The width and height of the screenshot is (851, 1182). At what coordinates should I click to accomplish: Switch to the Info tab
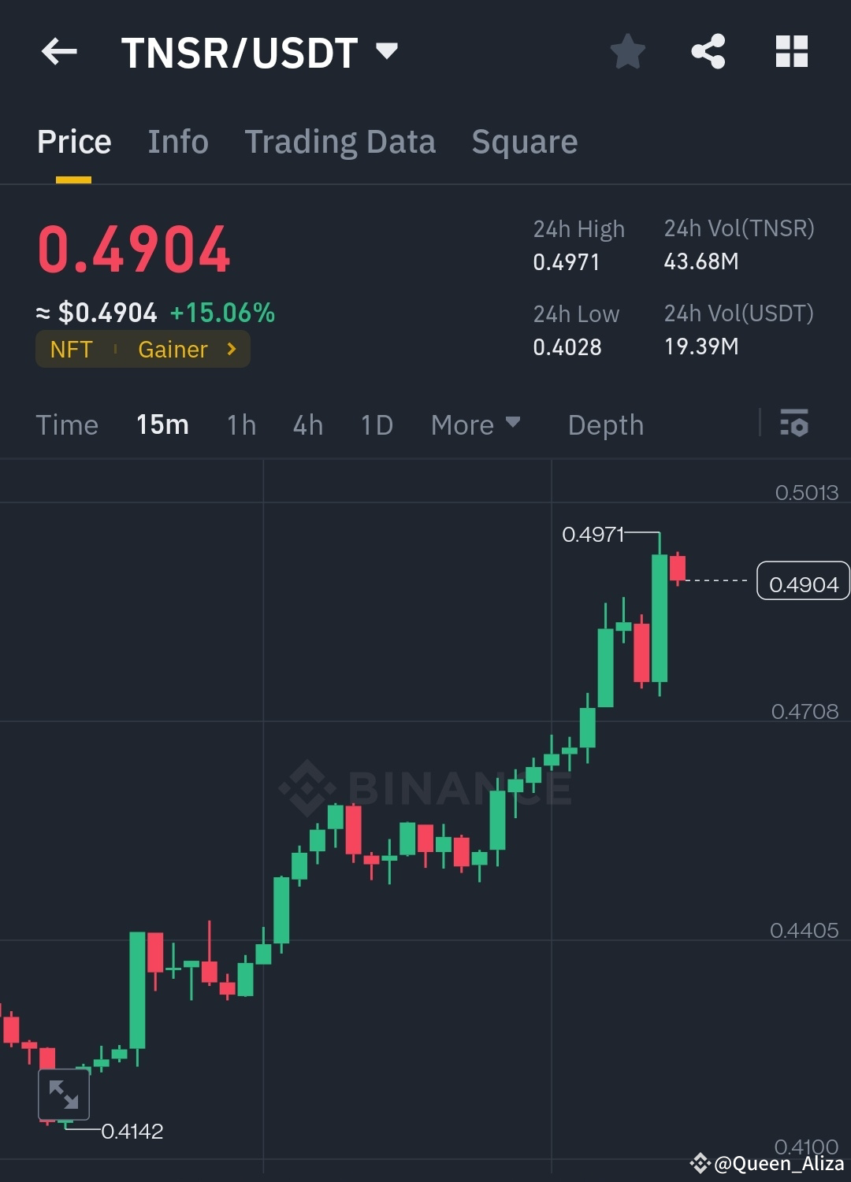click(x=177, y=142)
